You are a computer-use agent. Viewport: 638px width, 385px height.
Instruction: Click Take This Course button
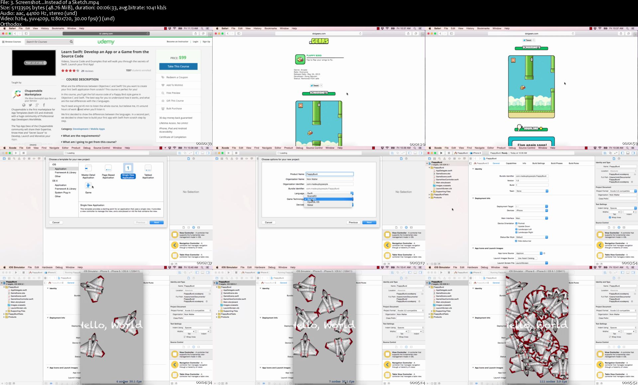pyautogui.click(x=178, y=66)
